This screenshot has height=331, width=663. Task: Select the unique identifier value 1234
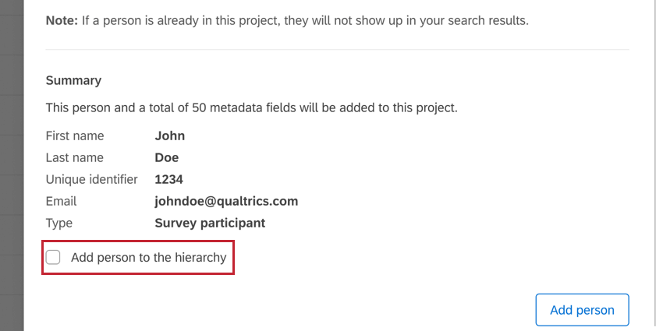tap(168, 179)
